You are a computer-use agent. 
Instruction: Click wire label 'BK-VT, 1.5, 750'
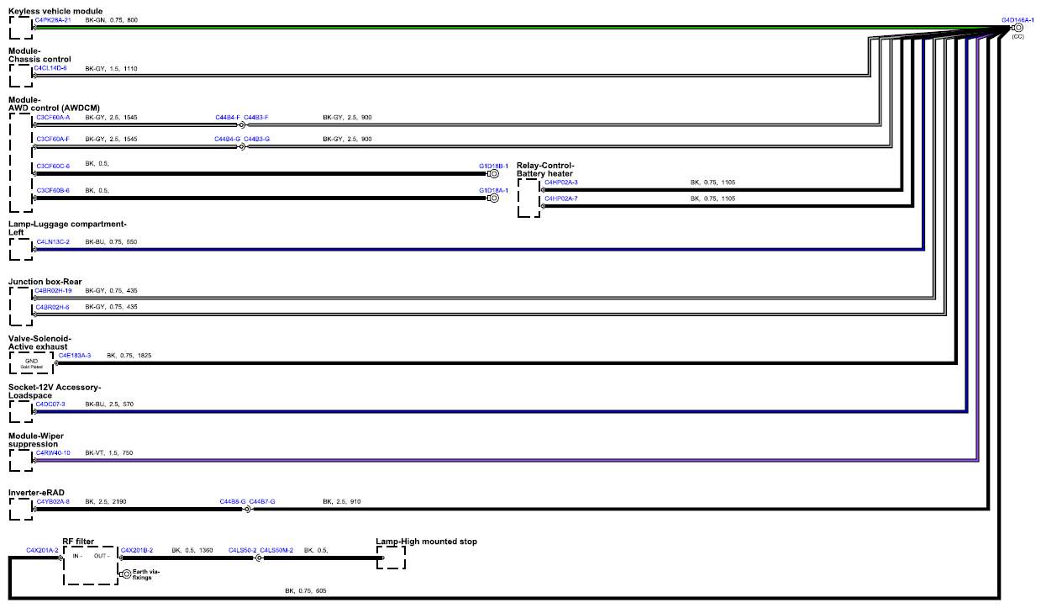(x=109, y=453)
